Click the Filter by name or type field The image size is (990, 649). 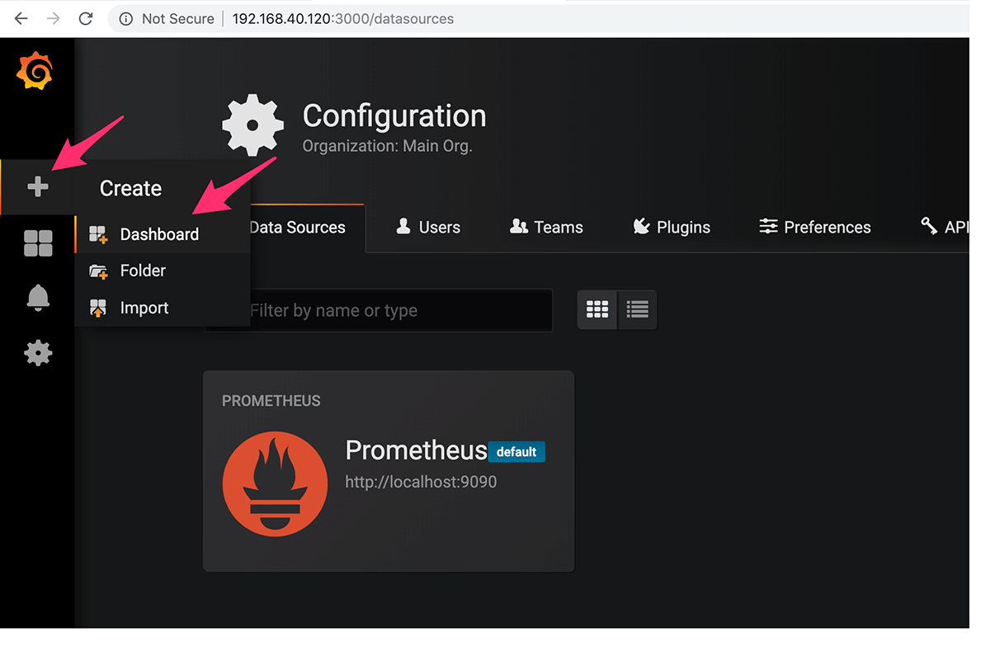point(379,310)
